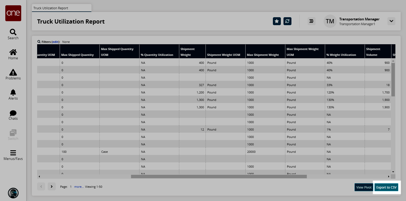Viewport: 406px width, 201px height.
Task: Open the Problems view
Action: point(13,75)
